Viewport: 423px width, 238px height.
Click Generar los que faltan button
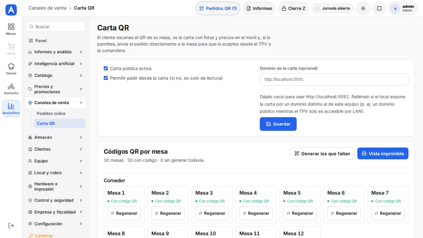coord(322,154)
